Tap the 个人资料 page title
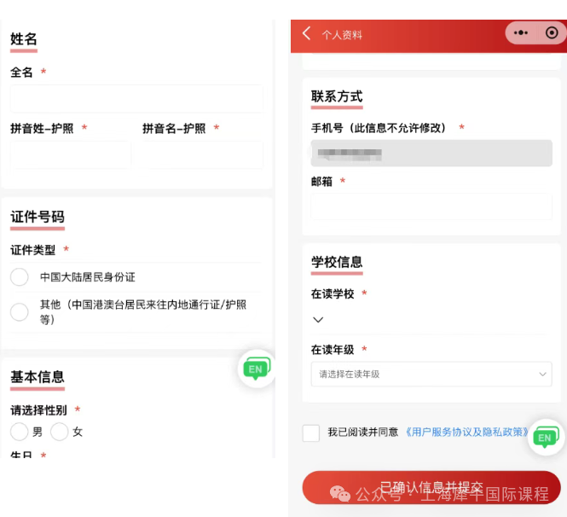 [342, 35]
